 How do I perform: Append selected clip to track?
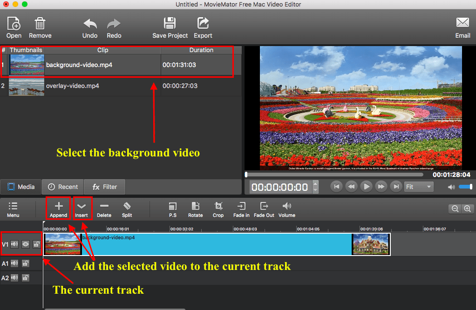59,209
